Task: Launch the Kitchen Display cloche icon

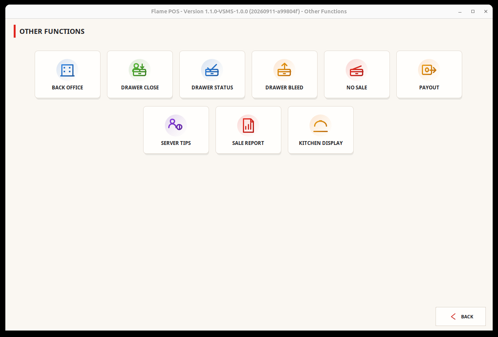Action: click(x=321, y=126)
